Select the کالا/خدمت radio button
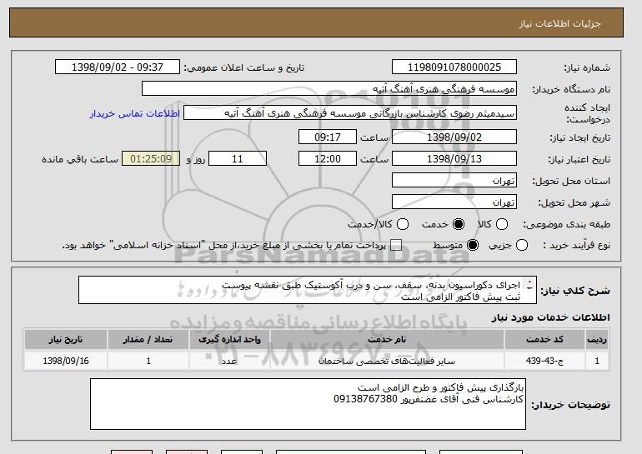The width and height of the screenshot is (642, 454). tap(403, 224)
